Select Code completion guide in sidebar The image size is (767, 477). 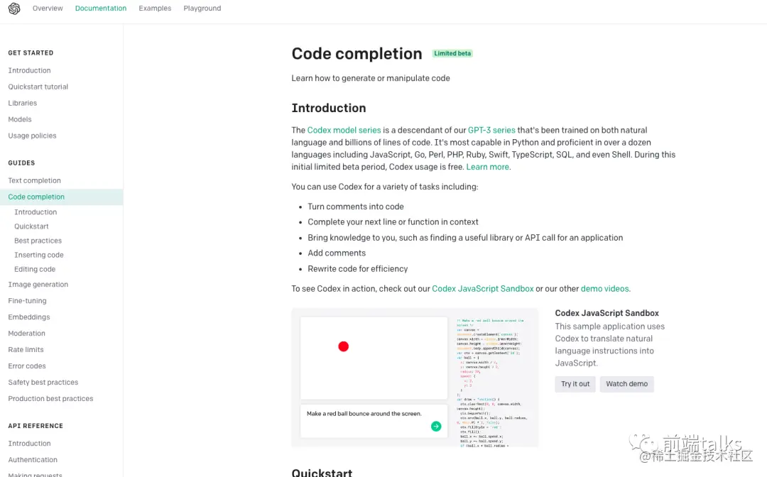coord(61,197)
